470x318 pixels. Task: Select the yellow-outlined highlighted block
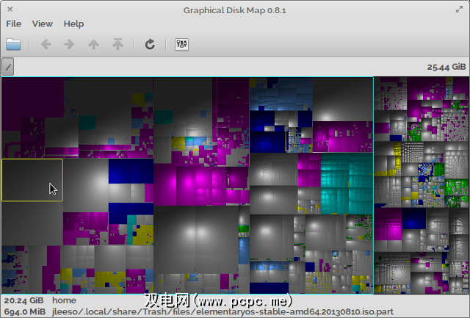pos(32,180)
